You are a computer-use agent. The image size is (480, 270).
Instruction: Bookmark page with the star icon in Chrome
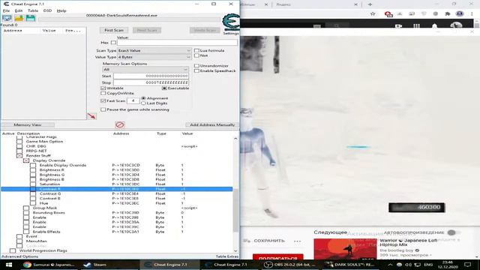(373, 13)
